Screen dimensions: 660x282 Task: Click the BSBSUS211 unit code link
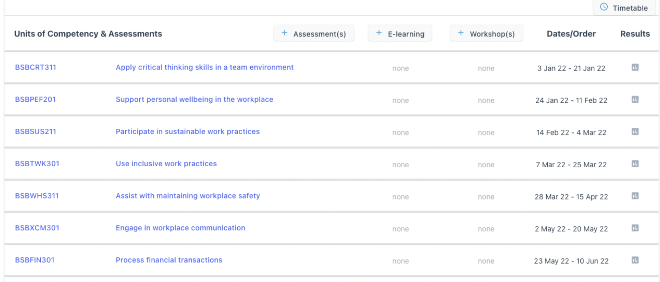pos(35,132)
